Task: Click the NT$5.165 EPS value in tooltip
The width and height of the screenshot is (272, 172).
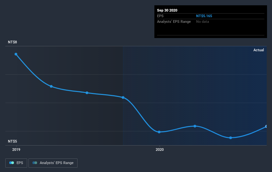Action: click(x=204, y=16)
